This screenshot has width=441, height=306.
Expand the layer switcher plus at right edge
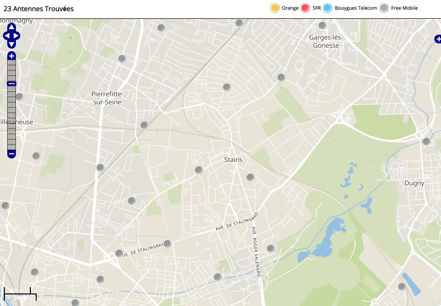coord(437,39)
